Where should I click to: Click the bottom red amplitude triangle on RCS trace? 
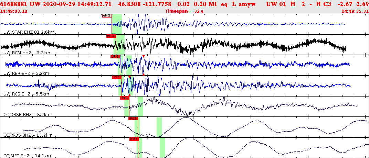pos(129,95)
